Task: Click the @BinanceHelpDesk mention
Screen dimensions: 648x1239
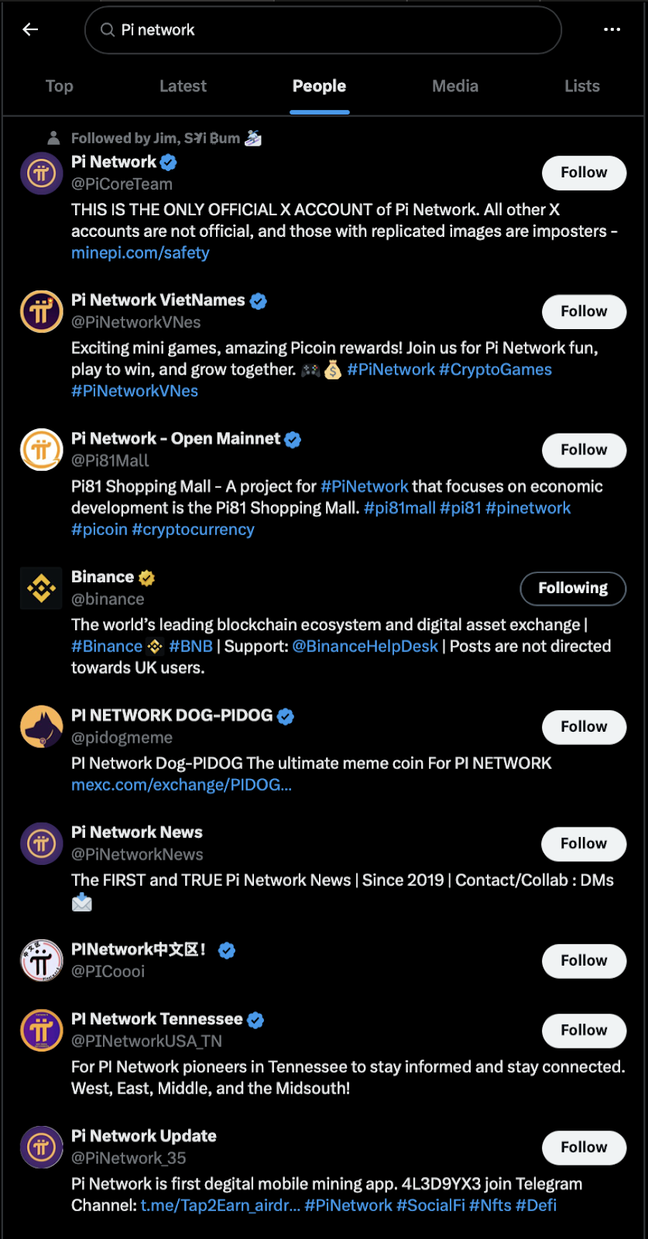Action: [x=364, y=646]
